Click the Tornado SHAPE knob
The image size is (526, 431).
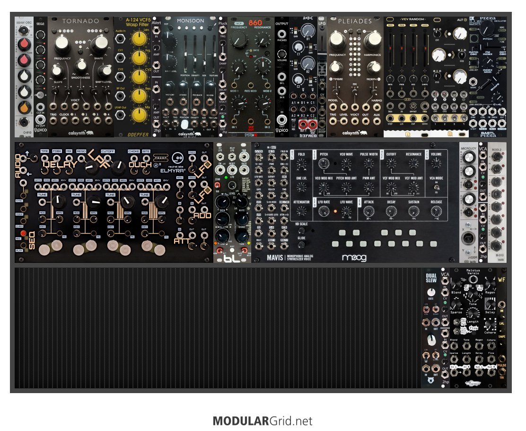[x=100, y=44]
